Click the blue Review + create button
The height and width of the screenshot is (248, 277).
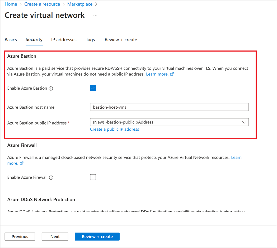[97, 237]
